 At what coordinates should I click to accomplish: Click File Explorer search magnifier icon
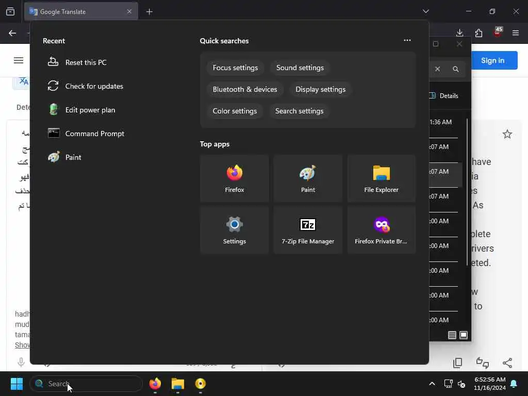456,69
